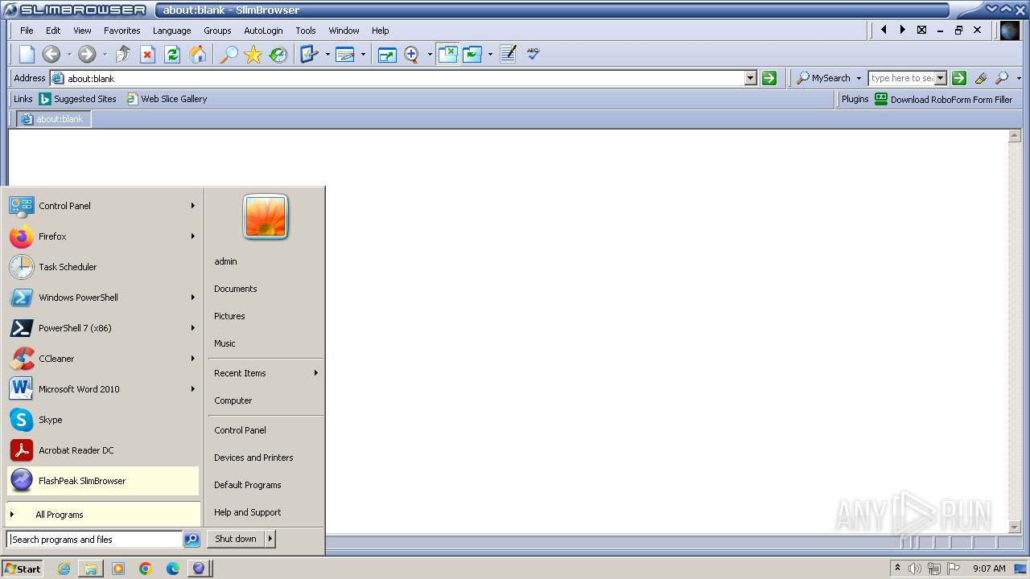Viewport: 1030px width, 579px height.
Task: Open the Groups menu
Action: (x=217, y=31)
